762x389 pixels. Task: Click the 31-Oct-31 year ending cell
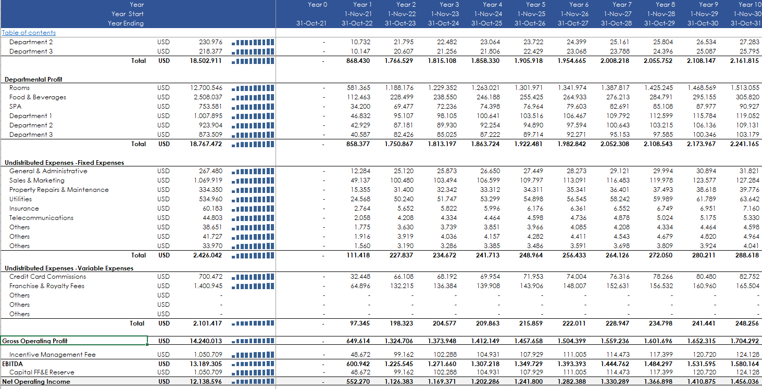coord(746,23)
